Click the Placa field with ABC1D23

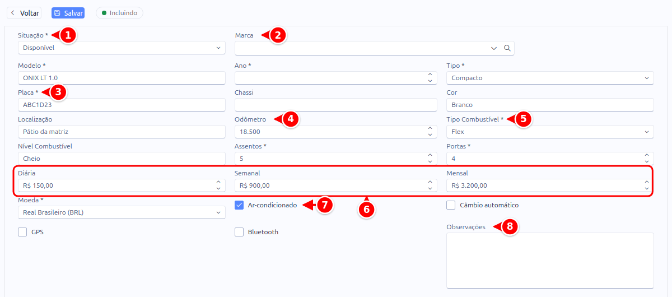coord(122,105)
